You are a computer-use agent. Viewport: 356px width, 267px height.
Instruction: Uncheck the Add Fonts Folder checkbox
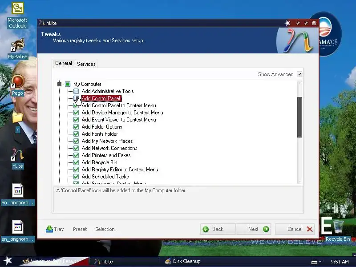tap(76, 134)
